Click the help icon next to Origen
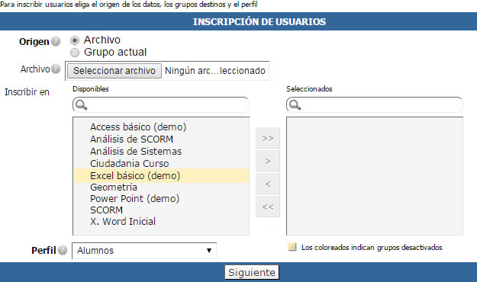This screenshot has height=282, width=477. point(56,41)
